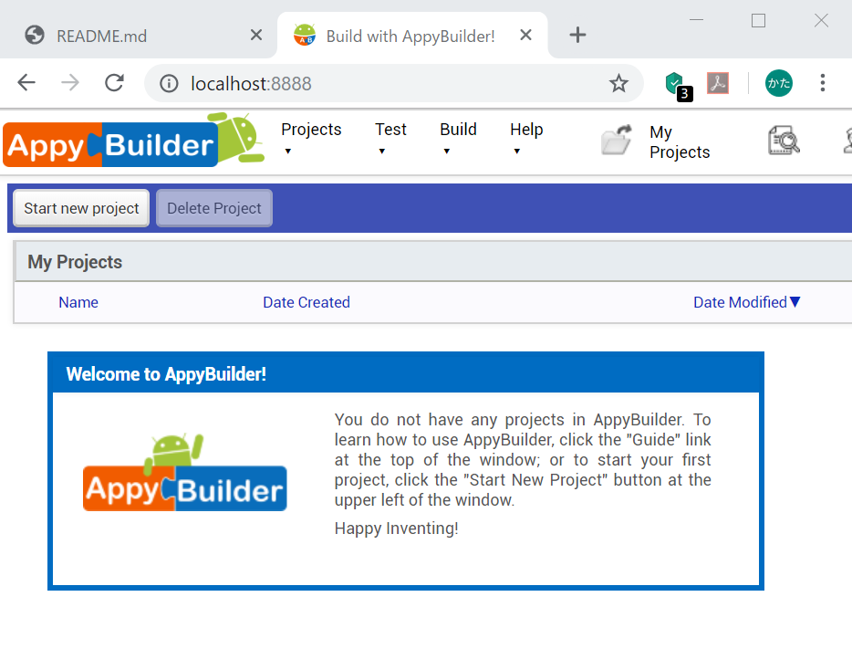Open My Projects folder icon
The width and height of the screenshot is (852, 649).
[617, 141]
